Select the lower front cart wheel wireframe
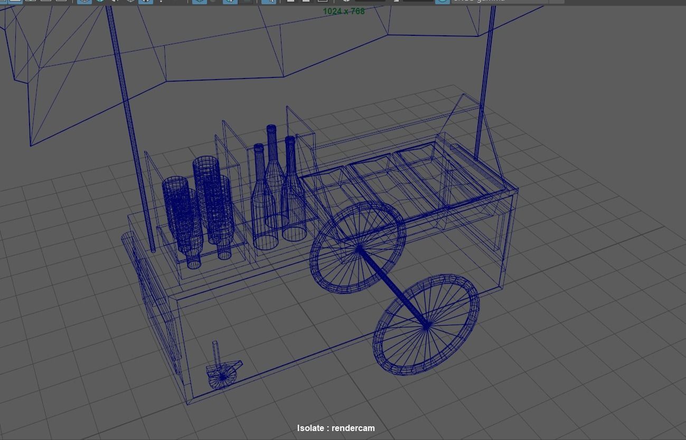Viewport: 686px width, 440px height. coord(426,324)
